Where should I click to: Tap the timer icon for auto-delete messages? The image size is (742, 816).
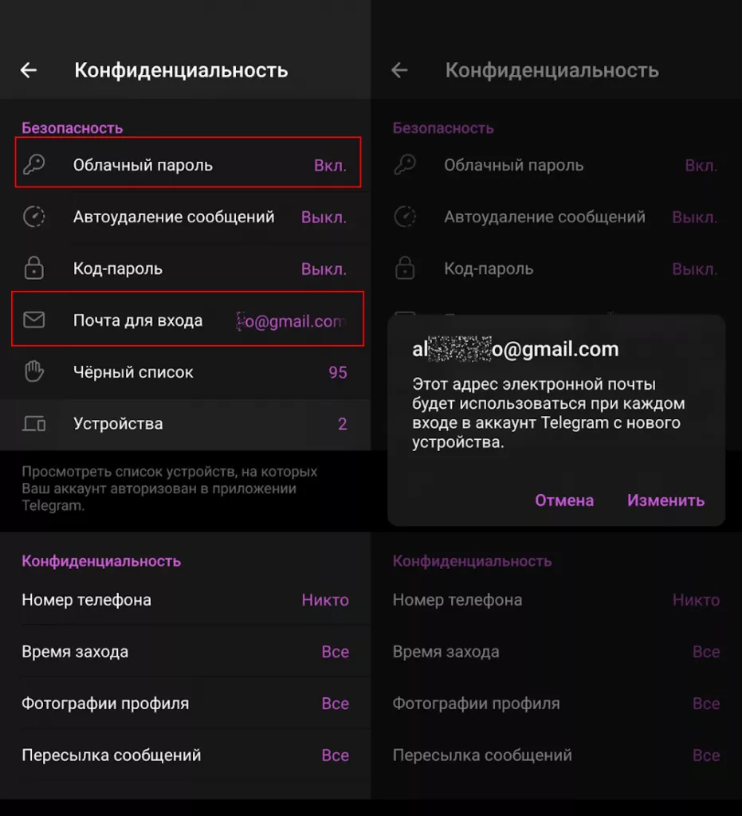[33, 217]
